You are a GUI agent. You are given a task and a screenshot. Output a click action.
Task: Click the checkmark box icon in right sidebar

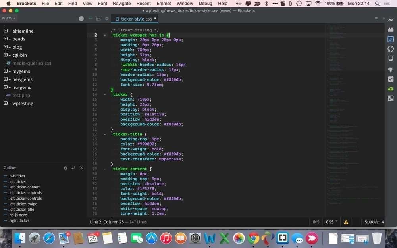[391, 79]
